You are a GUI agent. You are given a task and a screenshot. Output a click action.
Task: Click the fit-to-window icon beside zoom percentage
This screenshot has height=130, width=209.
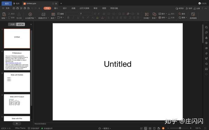click(x=205, y=128)
